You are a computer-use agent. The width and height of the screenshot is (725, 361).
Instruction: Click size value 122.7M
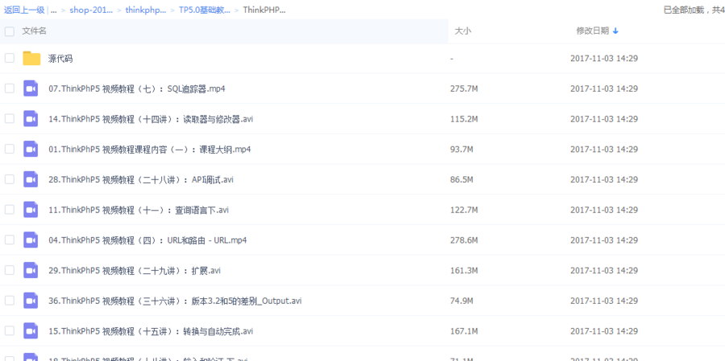(x=464, y=210)
